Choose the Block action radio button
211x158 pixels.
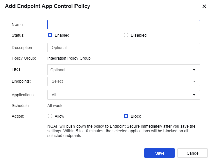point(126,116)
